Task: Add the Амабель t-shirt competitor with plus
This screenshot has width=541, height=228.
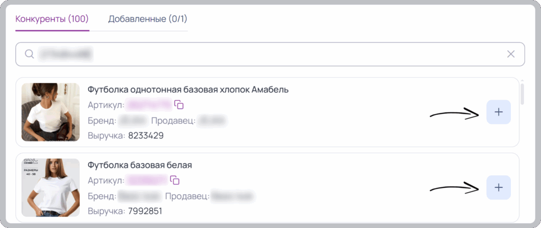Action: click(x=498, y=112)
